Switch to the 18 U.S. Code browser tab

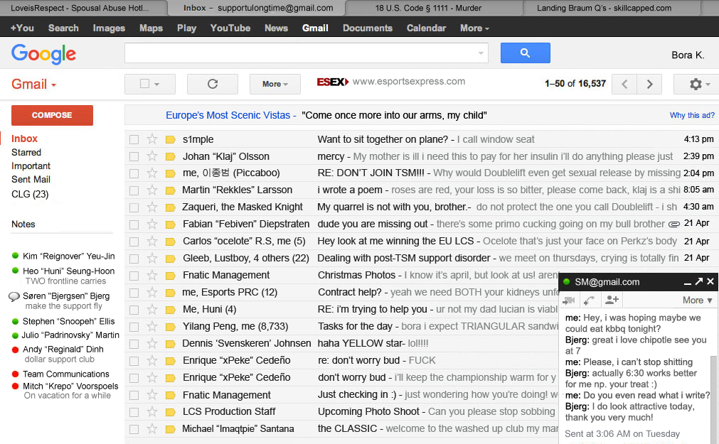point(433,8)
